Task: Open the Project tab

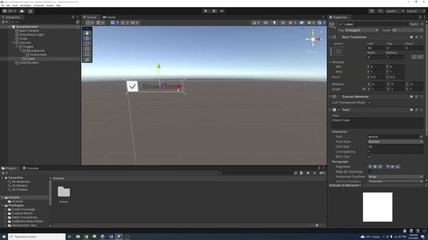Action: 9,168
